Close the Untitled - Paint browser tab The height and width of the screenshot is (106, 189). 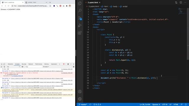pos(46,2)
